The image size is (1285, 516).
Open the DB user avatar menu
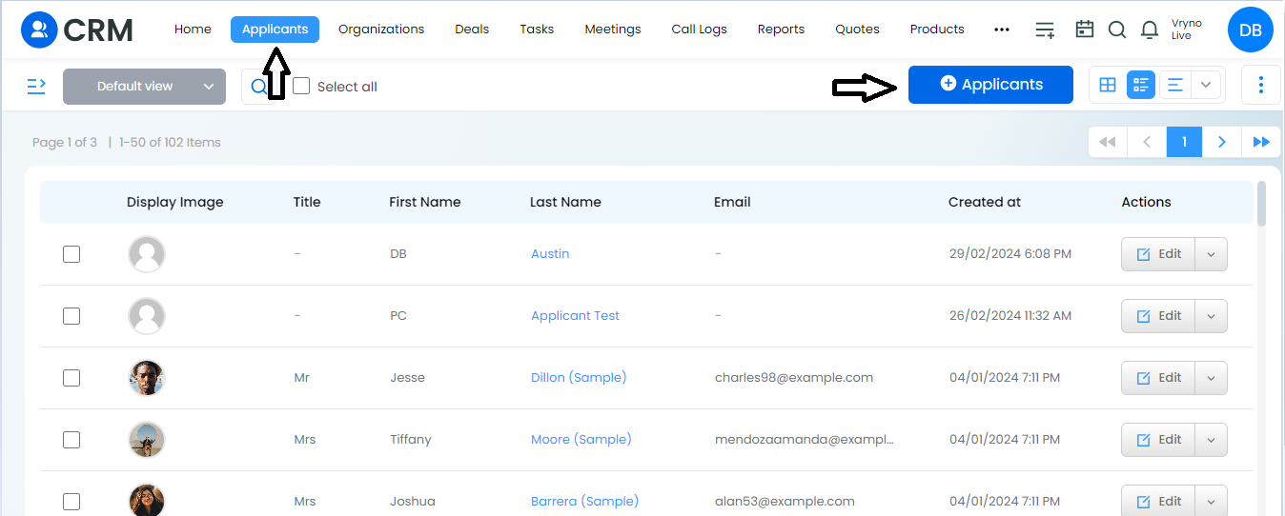point(1251,30)
